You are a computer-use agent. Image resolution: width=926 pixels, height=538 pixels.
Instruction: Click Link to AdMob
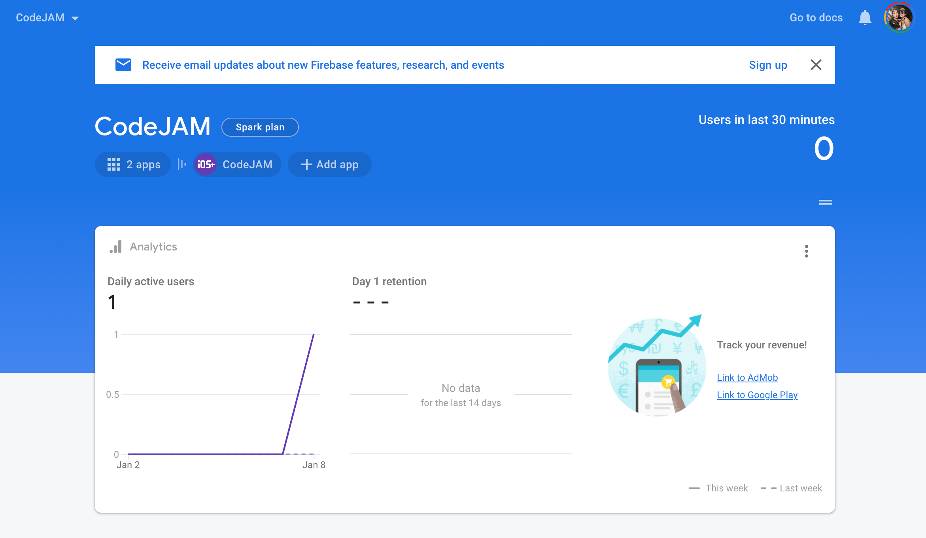point(747,378)
